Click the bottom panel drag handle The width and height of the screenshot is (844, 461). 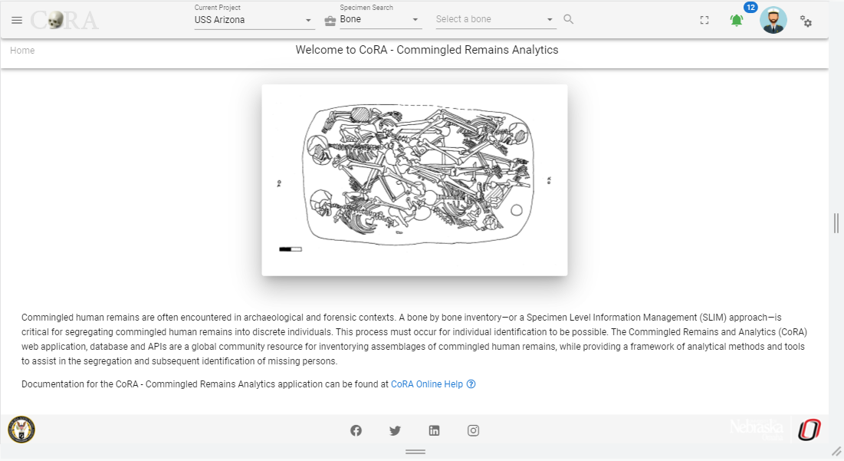(x=415, y=452)
